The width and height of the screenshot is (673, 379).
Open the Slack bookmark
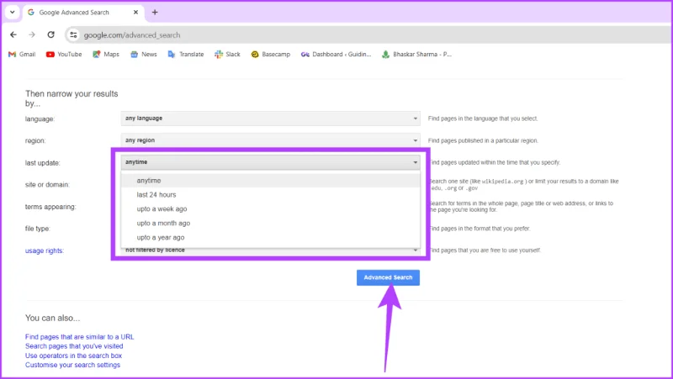click(x=227, y=55)
